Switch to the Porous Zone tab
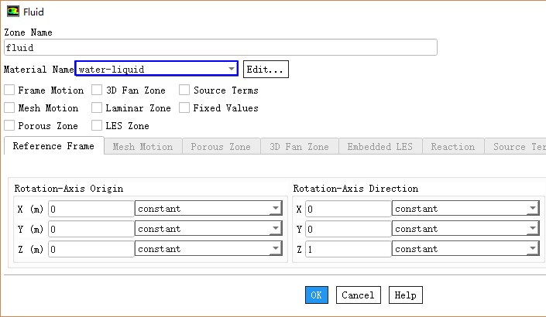The height and width of the screenshot is (317, 546). coord(221,147)
